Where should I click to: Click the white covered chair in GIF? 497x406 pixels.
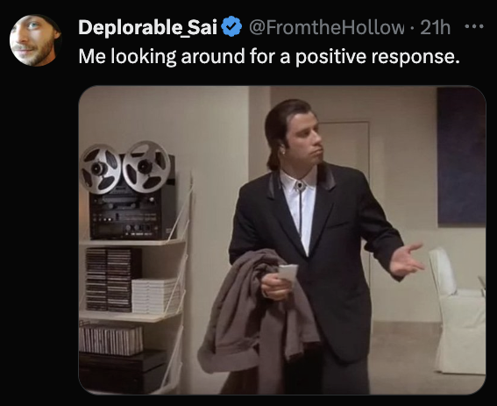458,310
